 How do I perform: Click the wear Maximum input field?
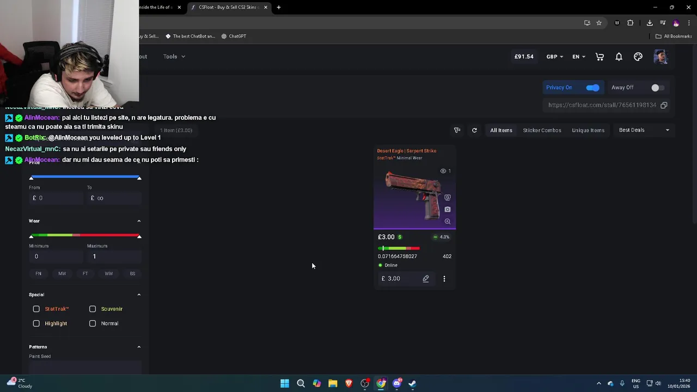114,256
